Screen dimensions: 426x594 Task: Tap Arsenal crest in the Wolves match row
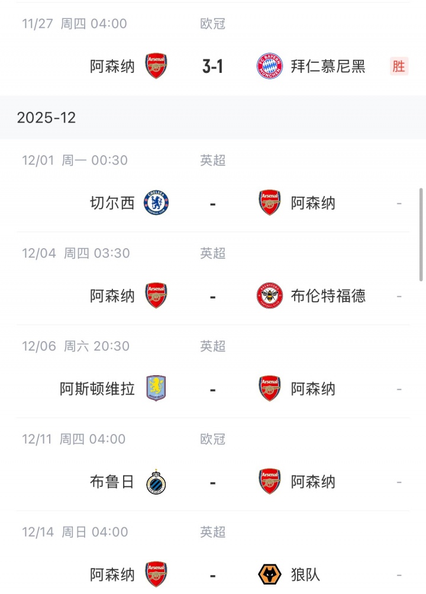pos(156,574)
